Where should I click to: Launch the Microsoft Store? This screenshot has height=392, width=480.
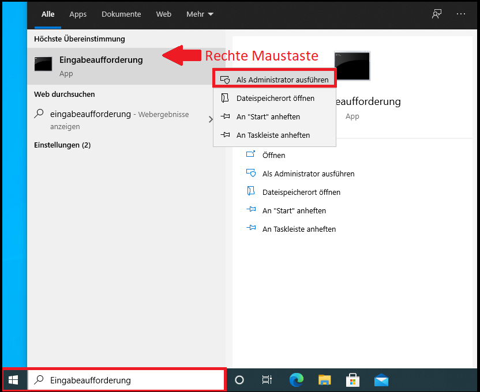(352, 380)
